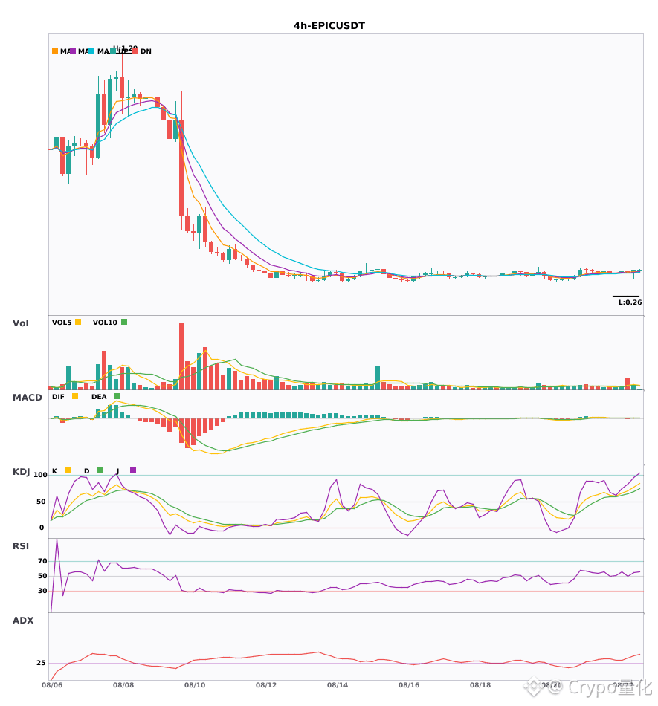Click the KDJ panel label
Viewport: 658px width, 706px height.
click(x=21, y=472)
